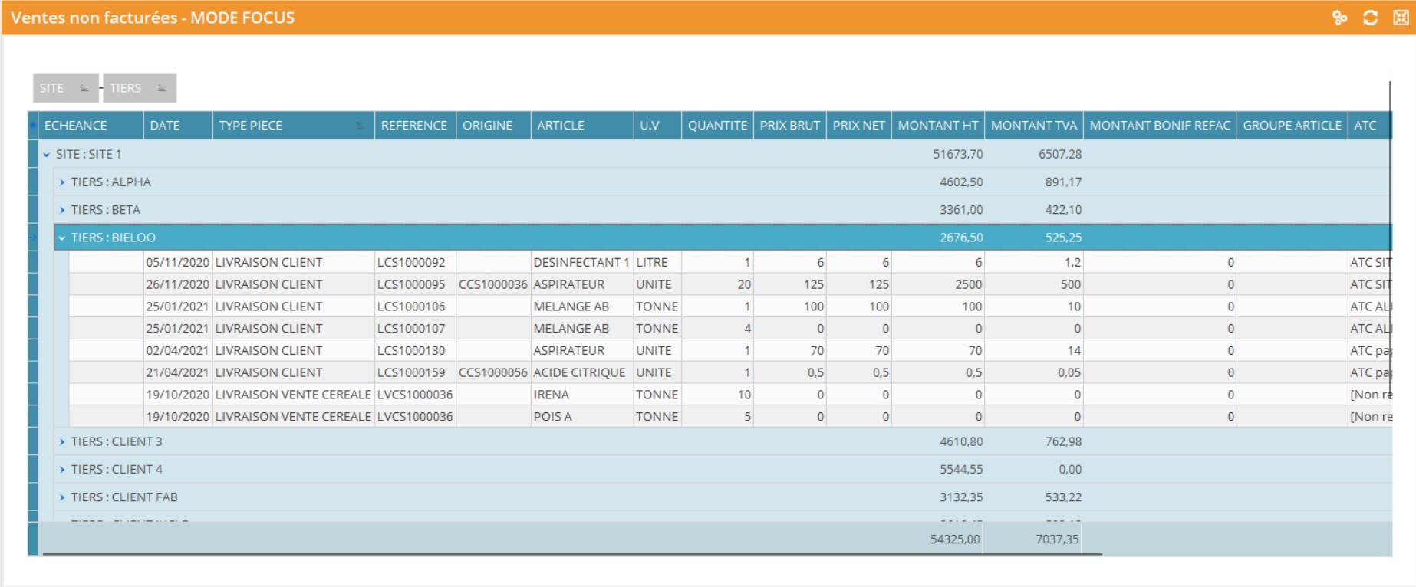The width and height of the screenshot is (1416, 587).
Task: Collapse the TIERS : BIELOO group
Action: 62,238
